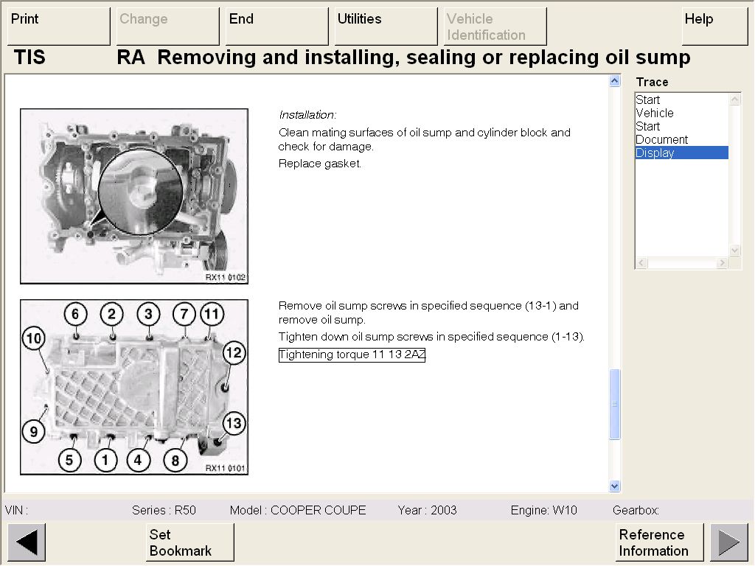This screenshot has width=755, height=566.
Task: Open the Help menu
Action: click(x=714, y=27)
